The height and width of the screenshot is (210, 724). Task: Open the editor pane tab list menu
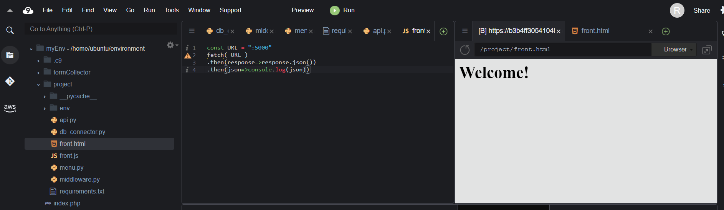(192, 31)
